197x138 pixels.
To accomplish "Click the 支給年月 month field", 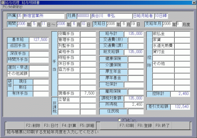I will pyautogui.click(x=179, y=24).
